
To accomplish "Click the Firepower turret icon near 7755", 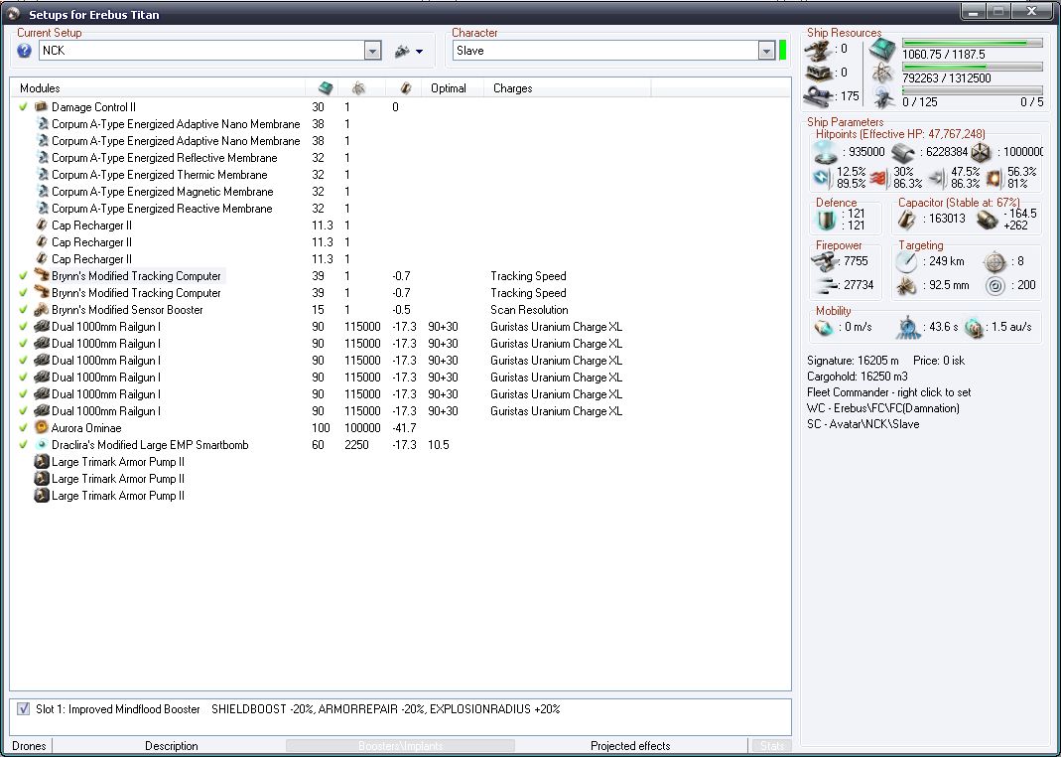I will [x=824, y=261].
